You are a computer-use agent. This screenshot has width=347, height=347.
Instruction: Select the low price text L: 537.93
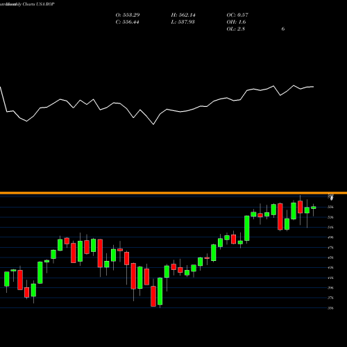coord(183,22)
